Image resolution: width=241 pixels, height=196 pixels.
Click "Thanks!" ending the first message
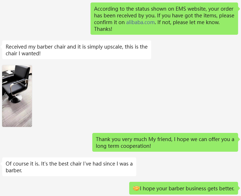click(103, 29)
